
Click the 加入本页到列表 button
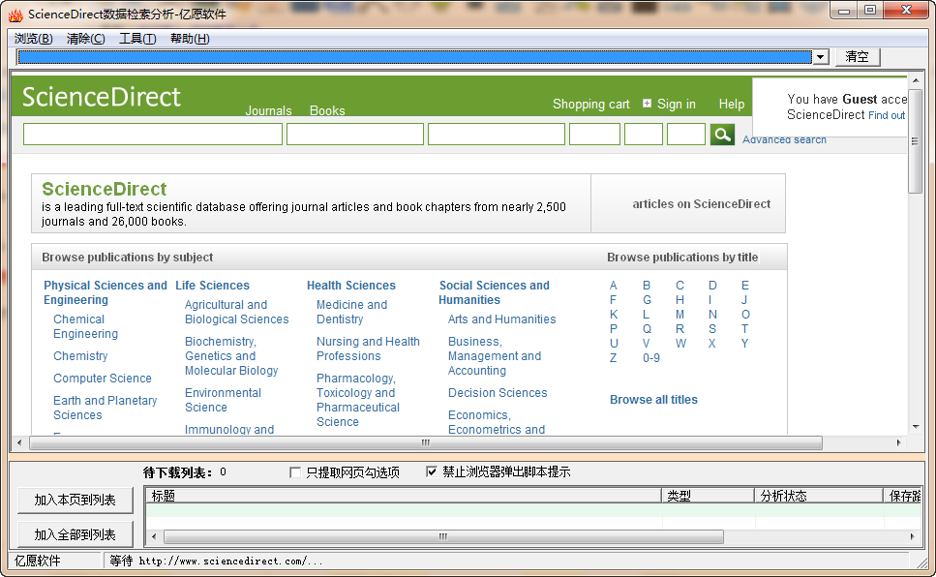(x=75, y=500)
